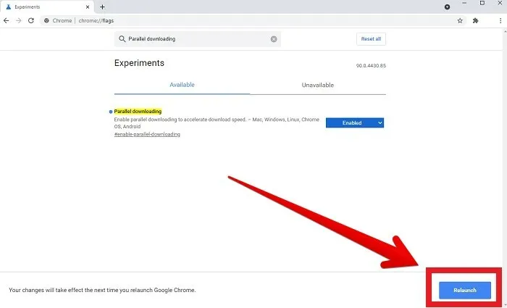Click the site info icon beside Chrome label
507x308 pixels.
click(x=46, y=21)
